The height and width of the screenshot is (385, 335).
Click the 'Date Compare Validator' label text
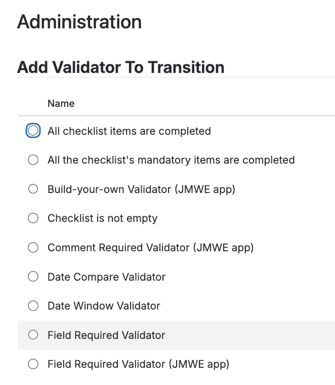click(106, 277)
